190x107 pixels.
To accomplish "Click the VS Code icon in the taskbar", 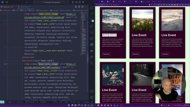I will coord(92,105).
